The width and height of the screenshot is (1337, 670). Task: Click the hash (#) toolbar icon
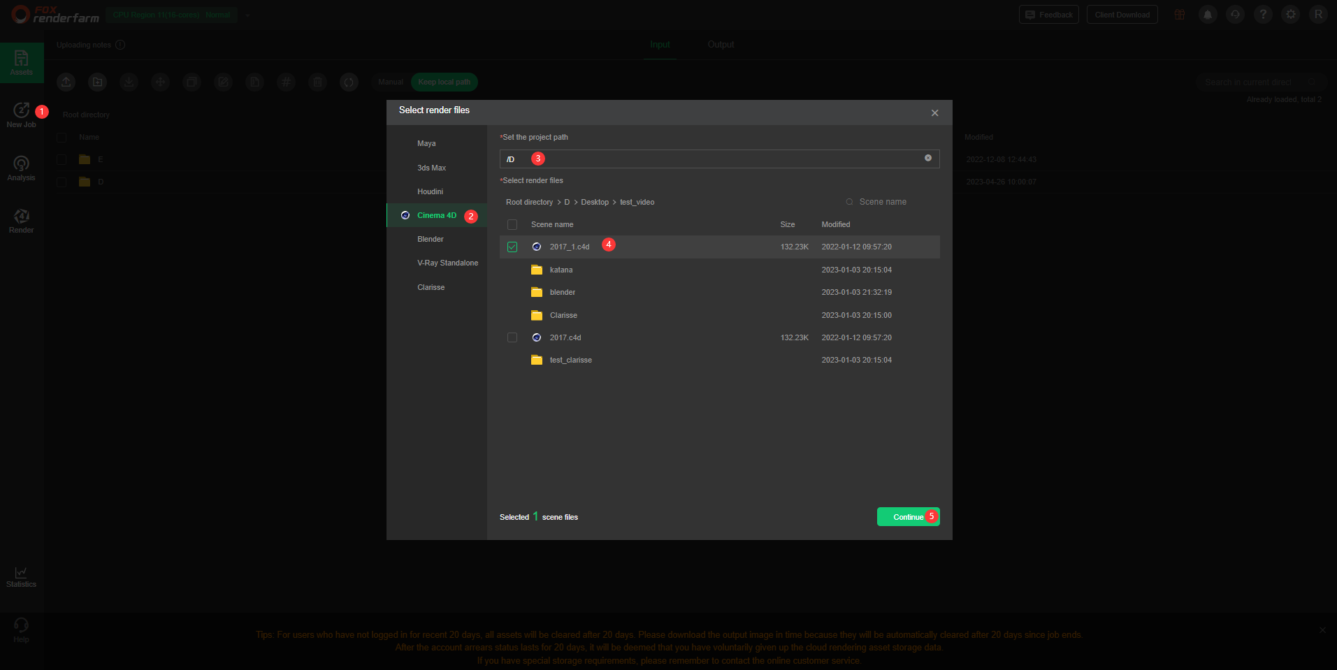(287, 82)
